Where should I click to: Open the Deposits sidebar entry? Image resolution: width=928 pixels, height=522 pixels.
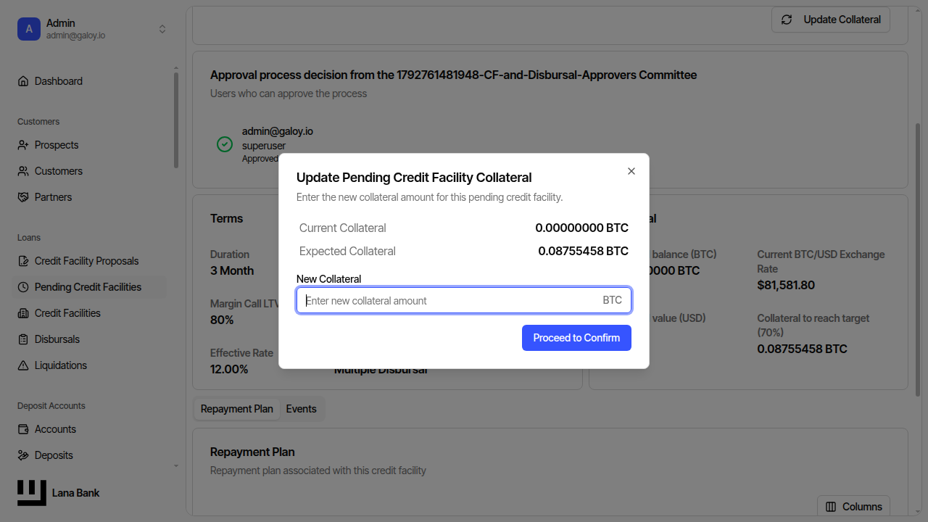click(x=90, y=455)
